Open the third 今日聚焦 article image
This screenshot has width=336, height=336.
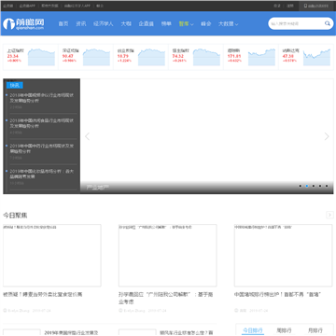point(283,256)
